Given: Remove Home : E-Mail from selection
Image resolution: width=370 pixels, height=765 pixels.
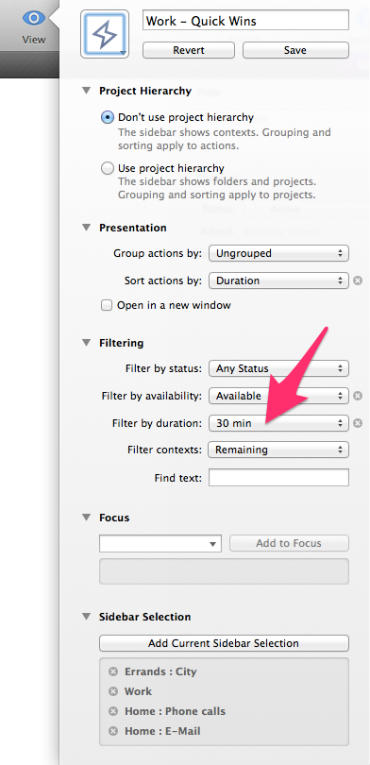Looking at the screenshot, I should (x=113, y=731).
